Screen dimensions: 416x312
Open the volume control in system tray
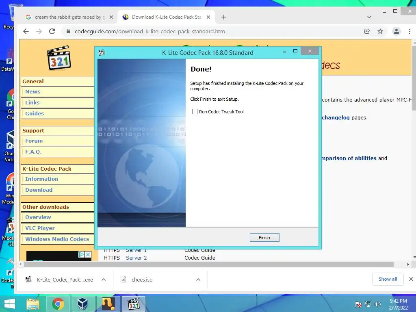tap(377, 304)
